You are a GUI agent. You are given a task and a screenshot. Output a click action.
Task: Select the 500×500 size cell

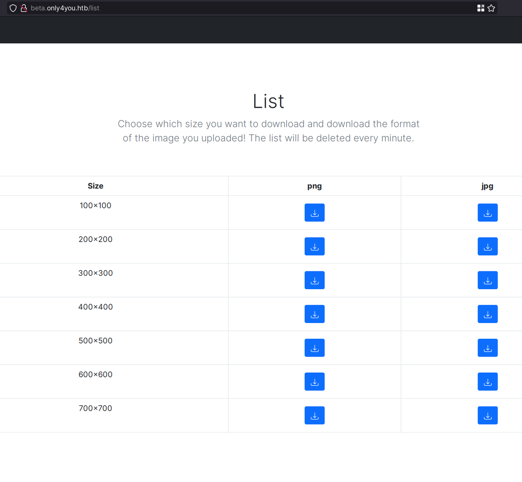(x=96, y=341)
